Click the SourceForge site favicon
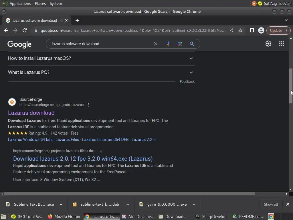Screen dimensions: 293x220 [x=12, y=102]
